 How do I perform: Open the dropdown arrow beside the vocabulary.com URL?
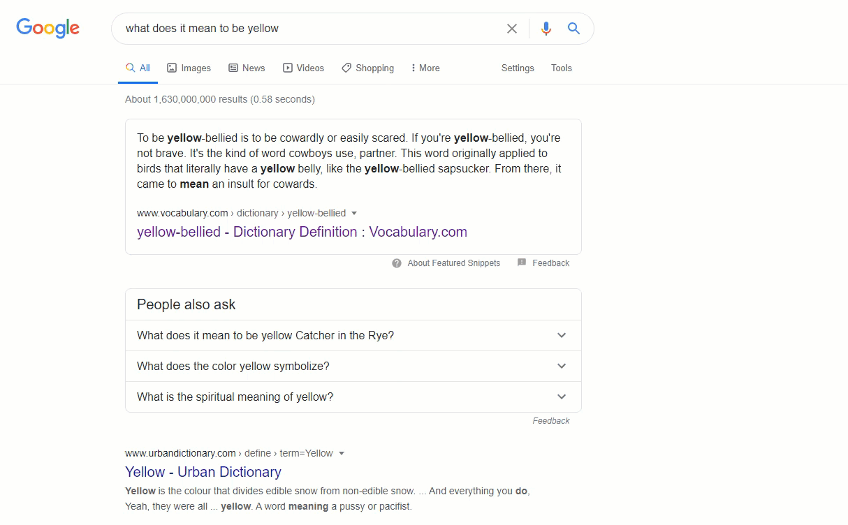354,214
